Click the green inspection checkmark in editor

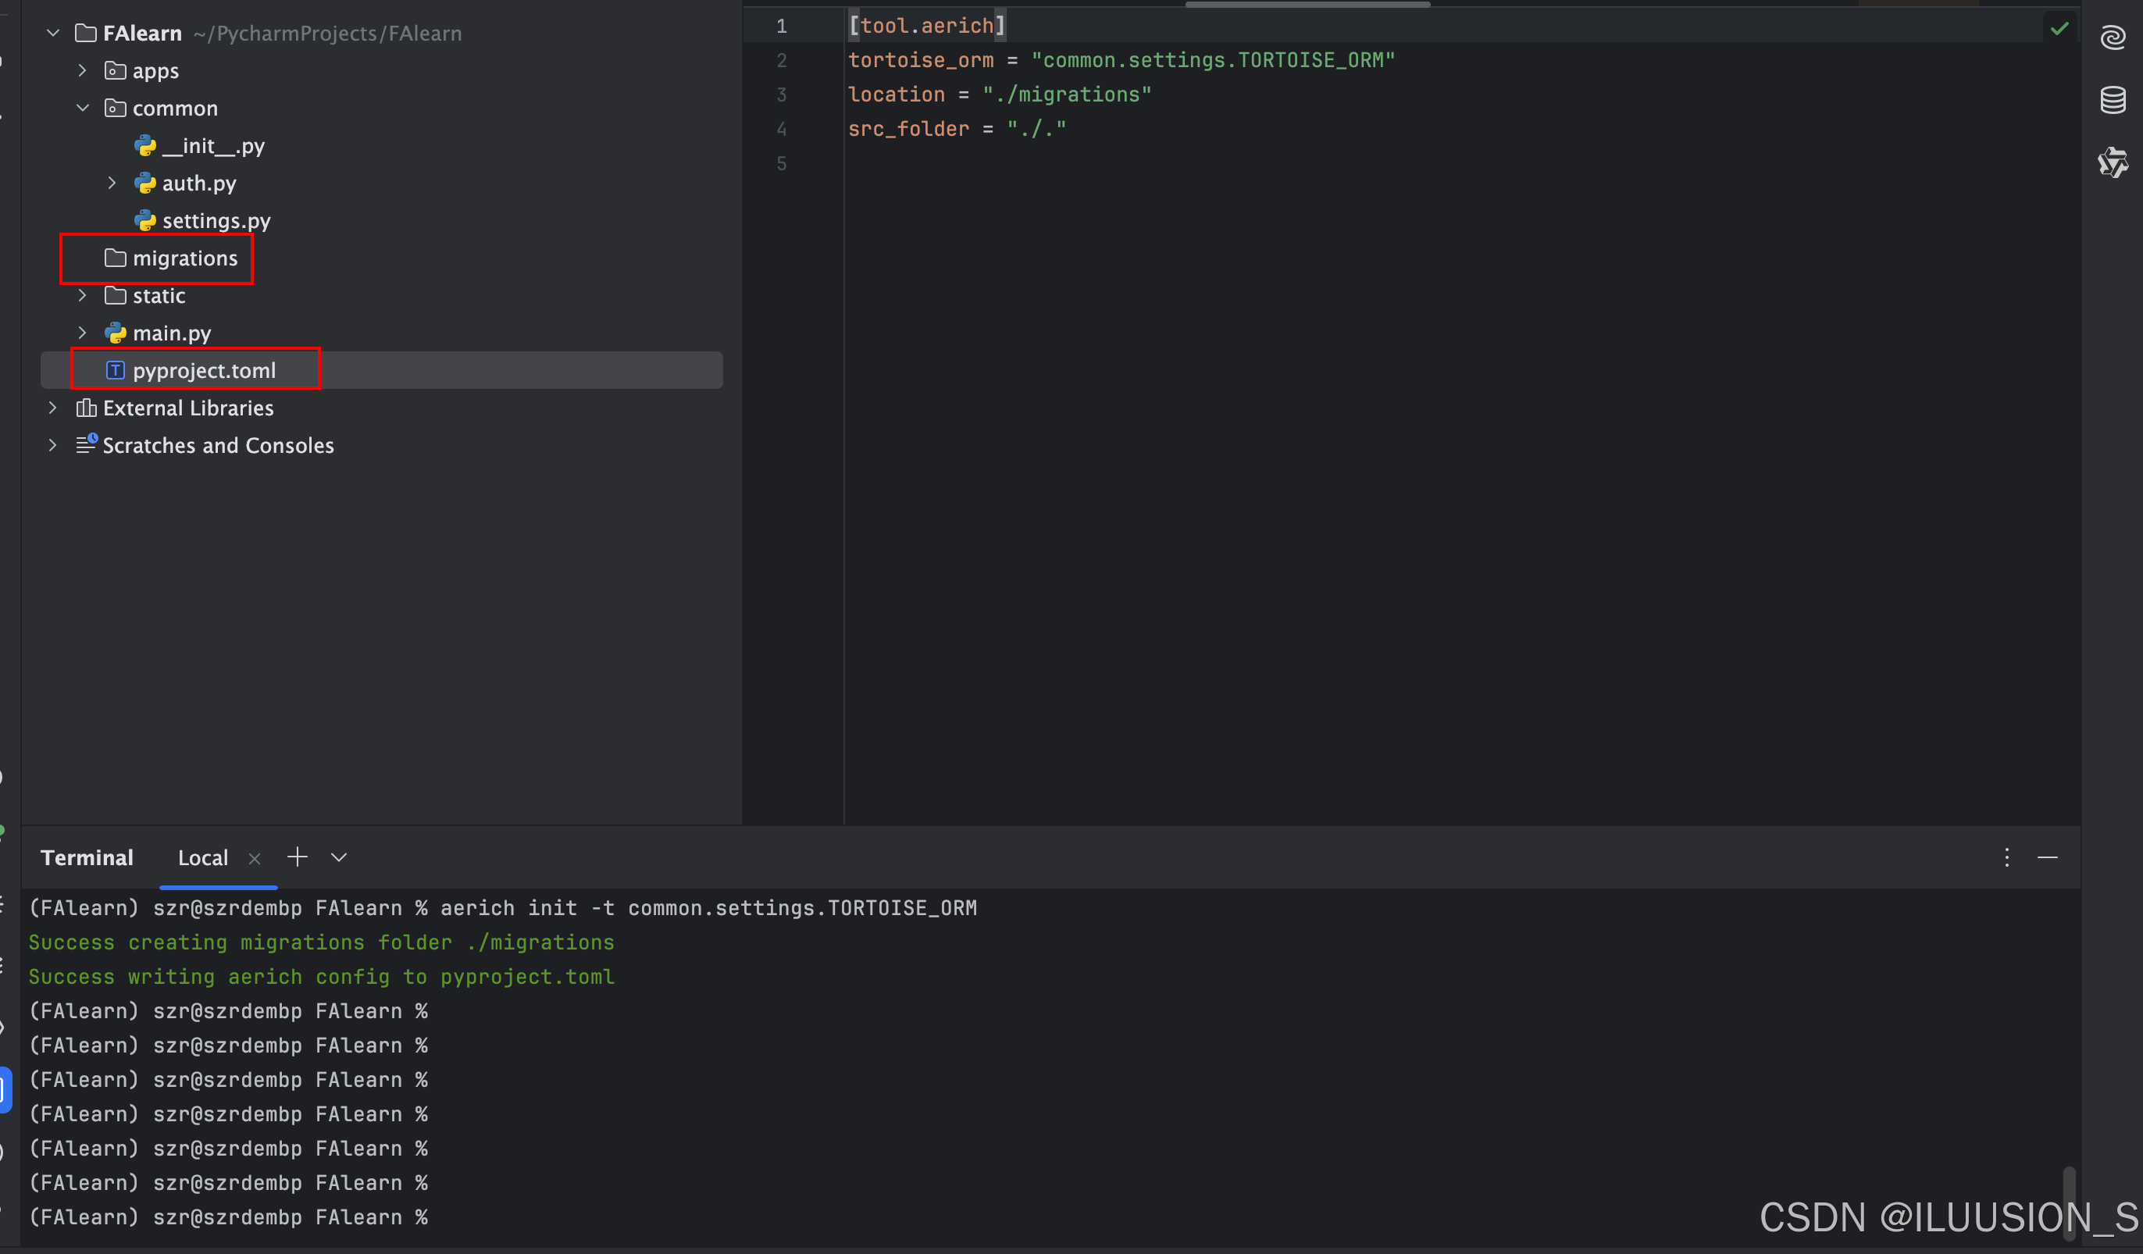2059,29
